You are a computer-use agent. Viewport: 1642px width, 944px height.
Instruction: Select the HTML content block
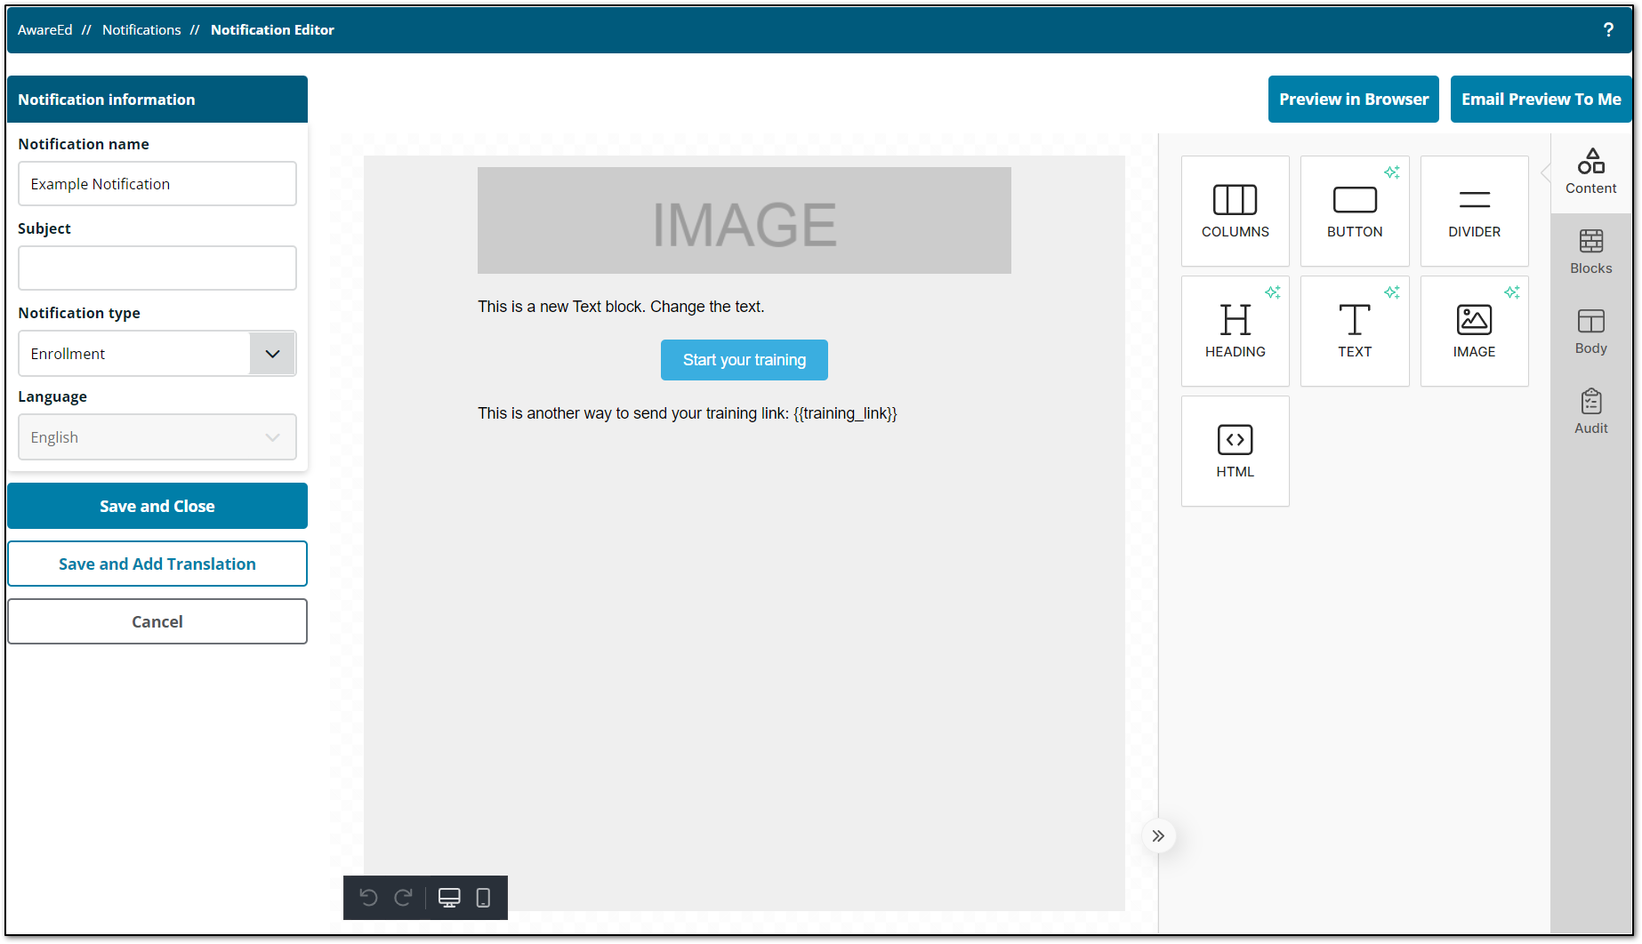click(x=1235, y=451)
